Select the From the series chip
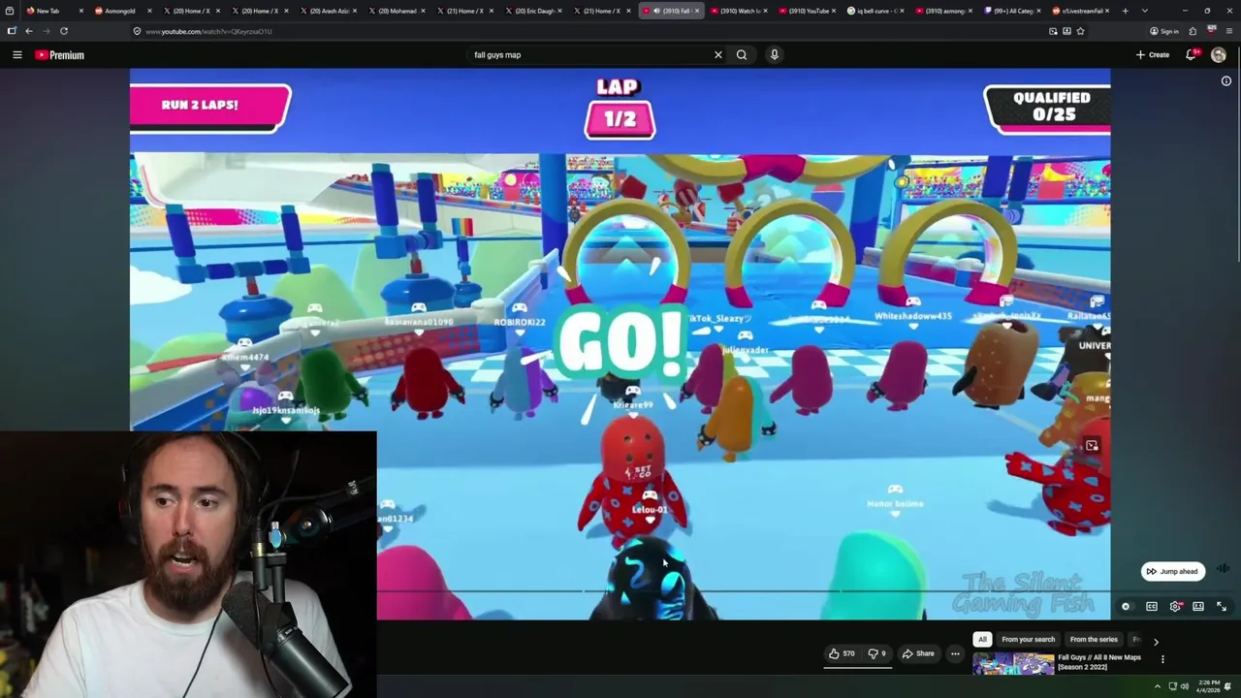 1094,640
